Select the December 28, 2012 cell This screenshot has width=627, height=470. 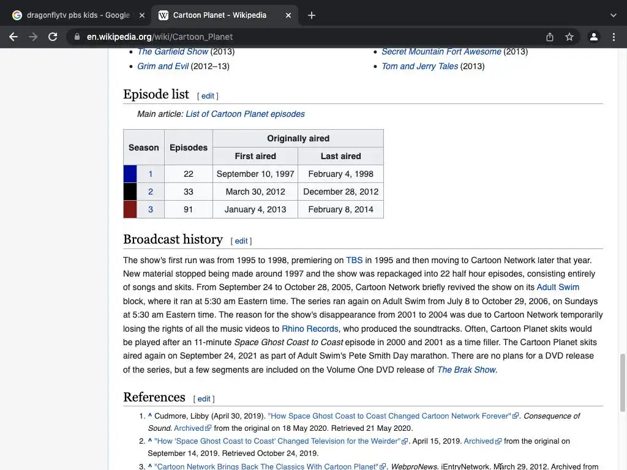click(340, 192)
